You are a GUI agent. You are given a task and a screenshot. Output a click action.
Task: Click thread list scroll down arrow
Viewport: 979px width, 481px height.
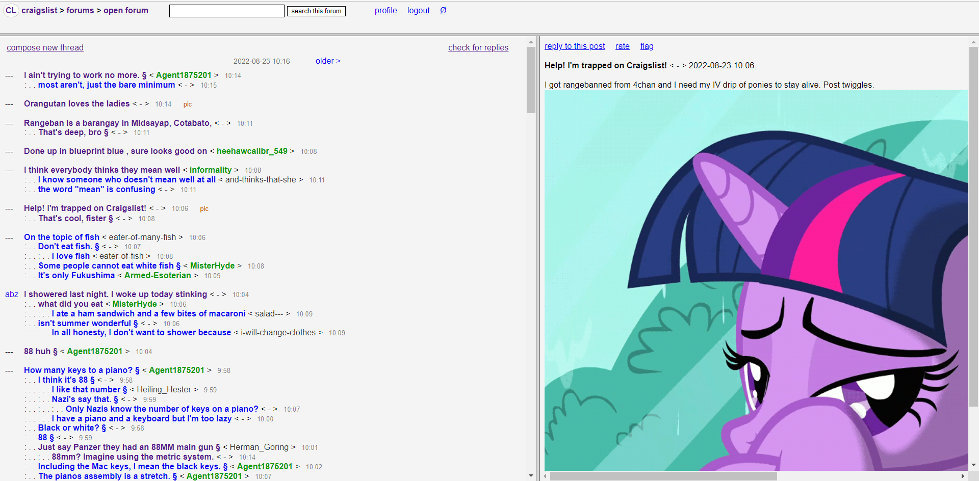(531, 476)
